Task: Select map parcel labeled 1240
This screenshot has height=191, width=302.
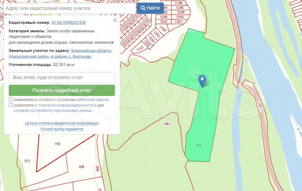Action: tap(144, 24)
